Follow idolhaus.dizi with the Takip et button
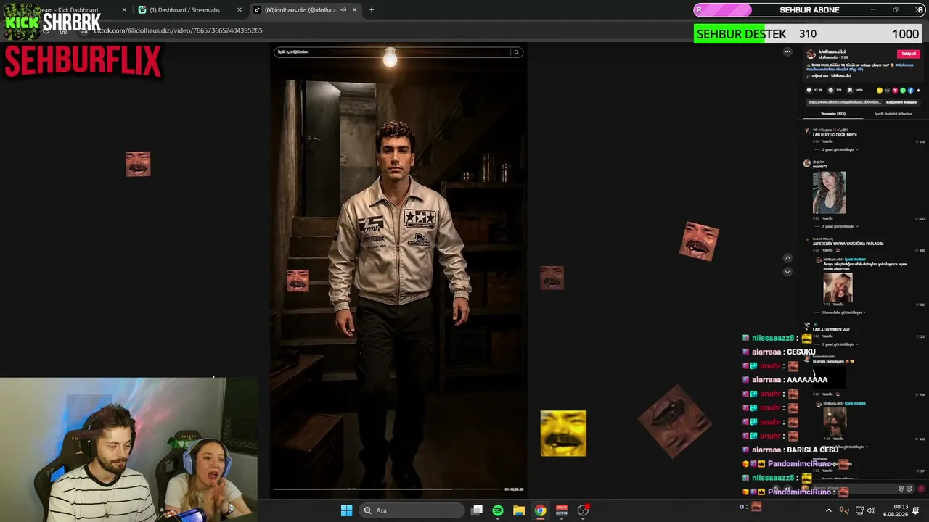Screen dimensions: 929x522 [908, 54]
